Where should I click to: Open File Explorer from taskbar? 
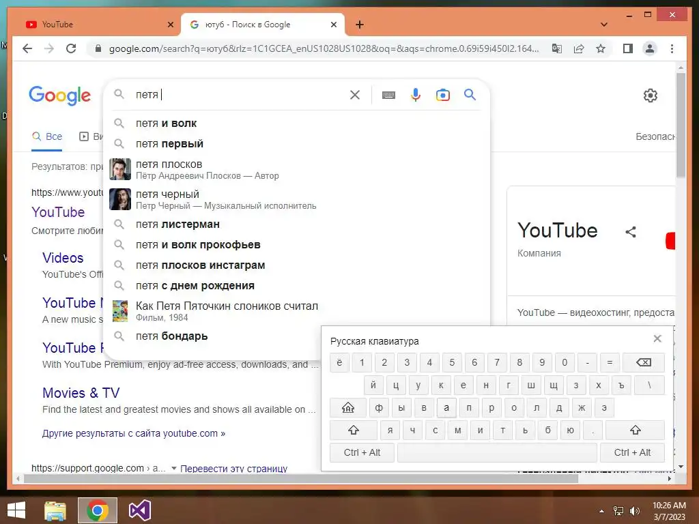pyautogui.click(x=55, y=510)
